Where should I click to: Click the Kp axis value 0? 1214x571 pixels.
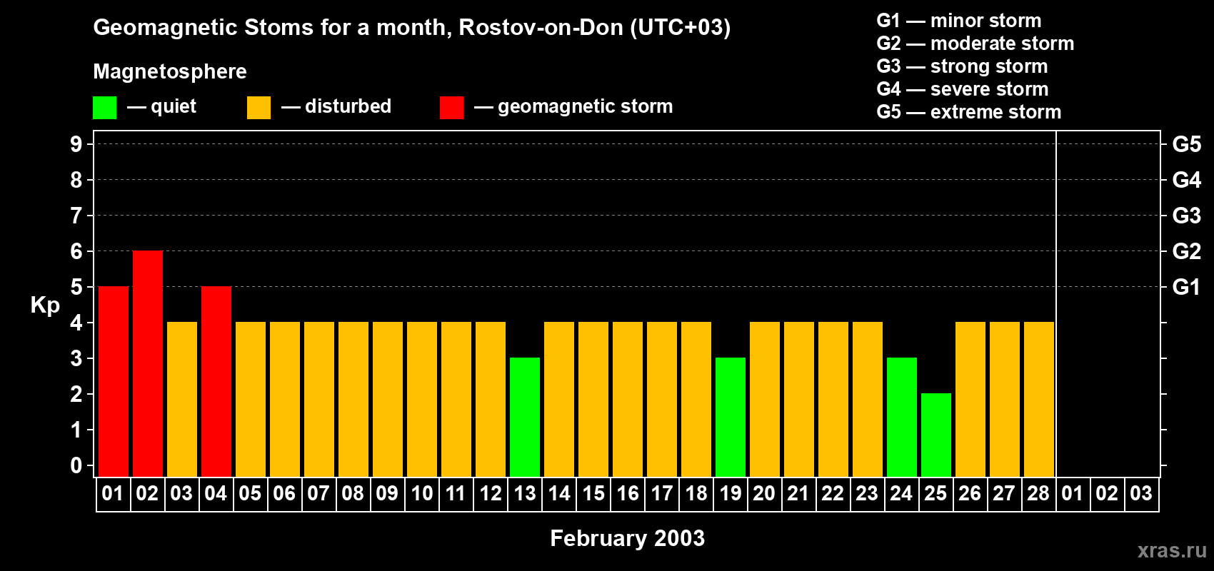click(76, 465)
